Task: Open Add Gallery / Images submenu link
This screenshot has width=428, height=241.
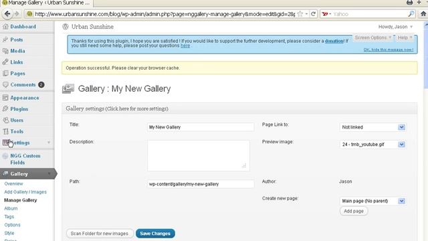Action: 25,192
